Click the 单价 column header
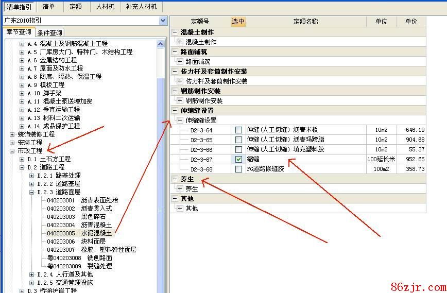Viewport: 447px width, 293px height. [411, 22]
